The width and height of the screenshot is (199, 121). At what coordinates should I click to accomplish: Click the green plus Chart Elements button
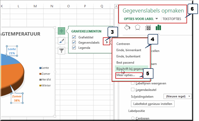61,31
